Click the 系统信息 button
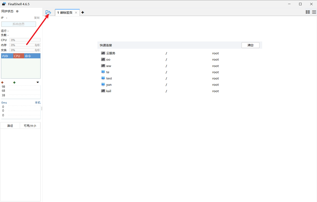 [x=18, y=24]
